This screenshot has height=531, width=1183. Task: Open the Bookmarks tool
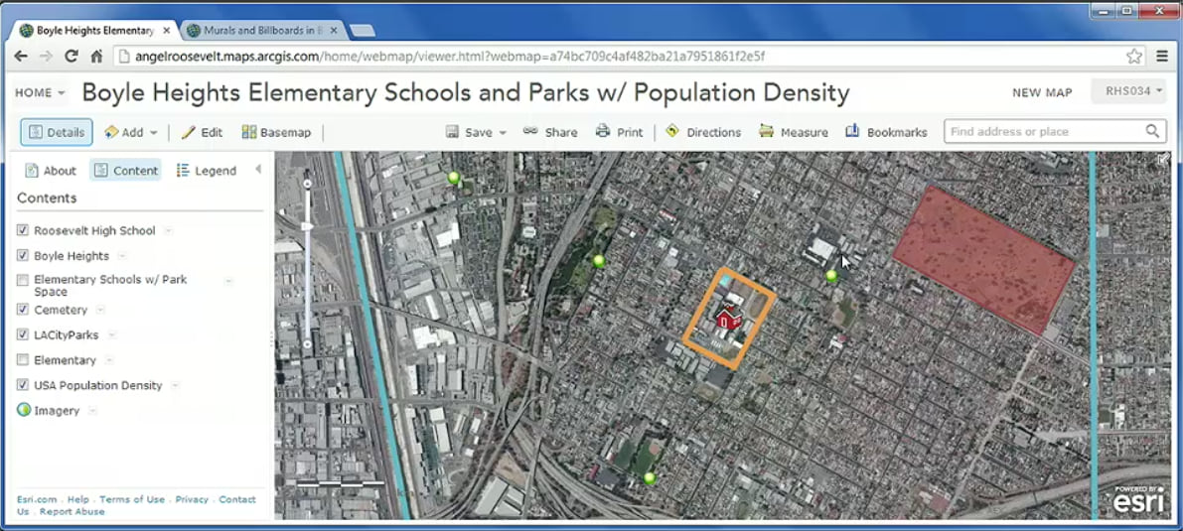point(886,132)
